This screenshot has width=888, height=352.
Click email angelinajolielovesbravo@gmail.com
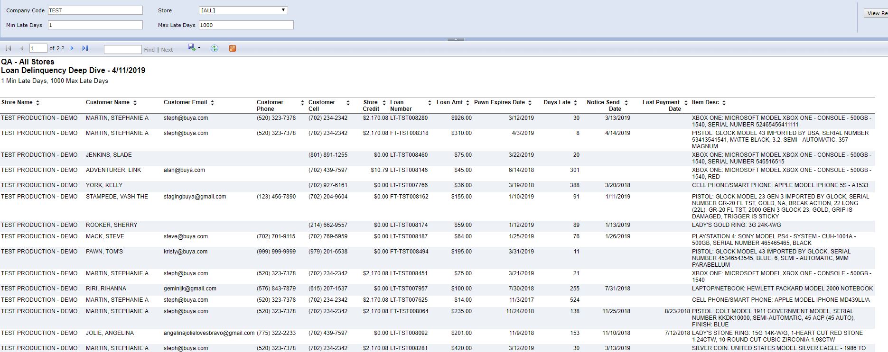click(209, 333)
